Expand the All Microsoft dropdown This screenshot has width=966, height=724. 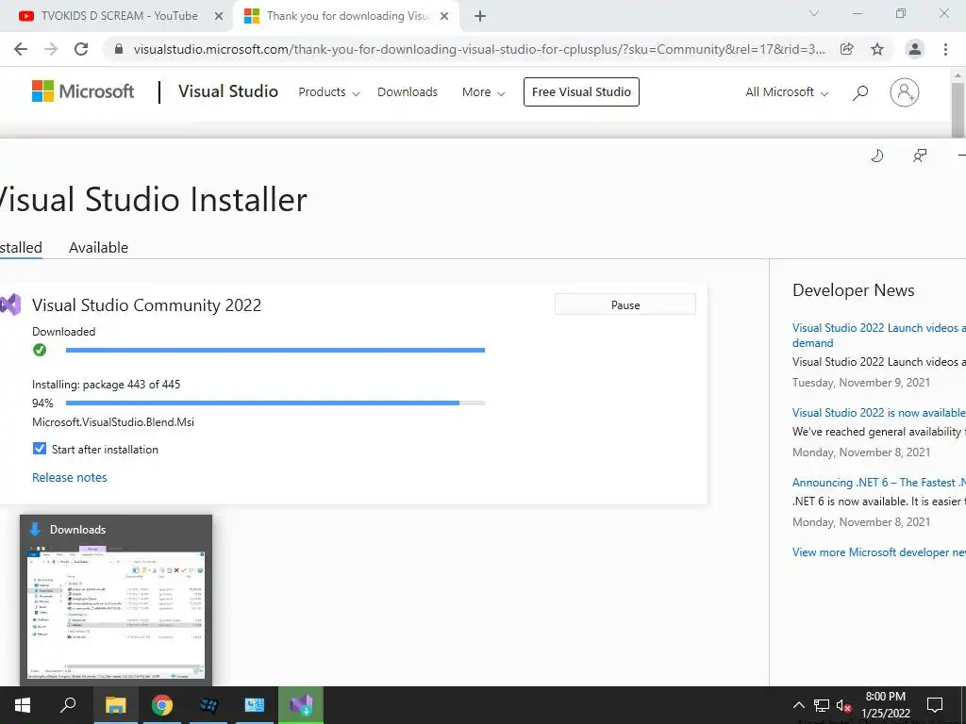[787, 92]
